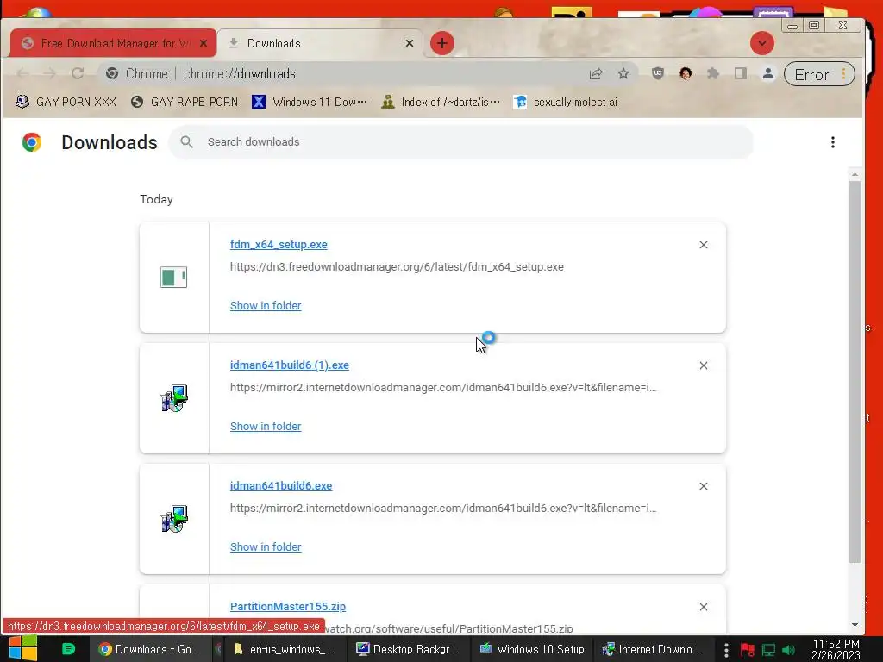
Task: Go back with the back arrow
Action: click(x=22, y=74)
